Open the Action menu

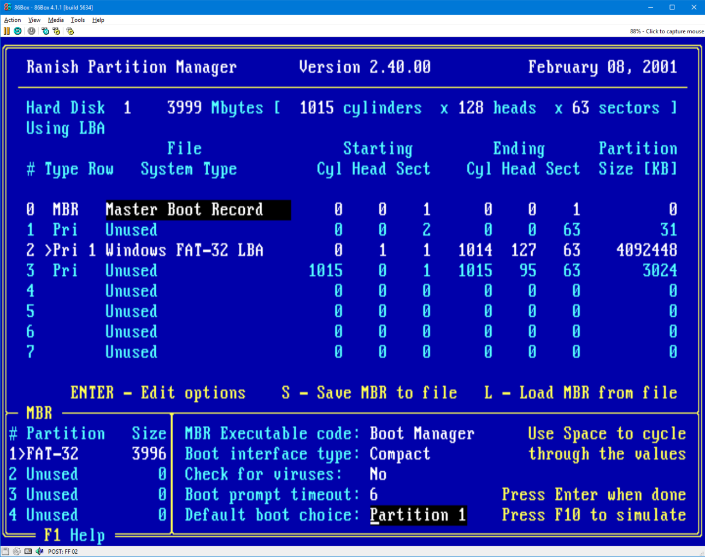point(13,20)
